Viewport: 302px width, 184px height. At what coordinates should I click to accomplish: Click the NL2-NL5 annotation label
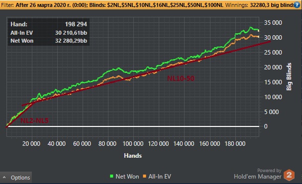[x=34, y=121]
